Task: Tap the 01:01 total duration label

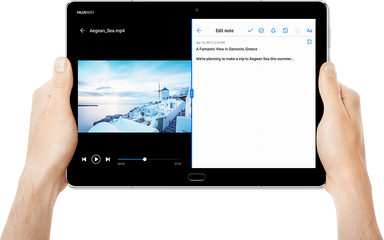Action: tap(178, 164)
